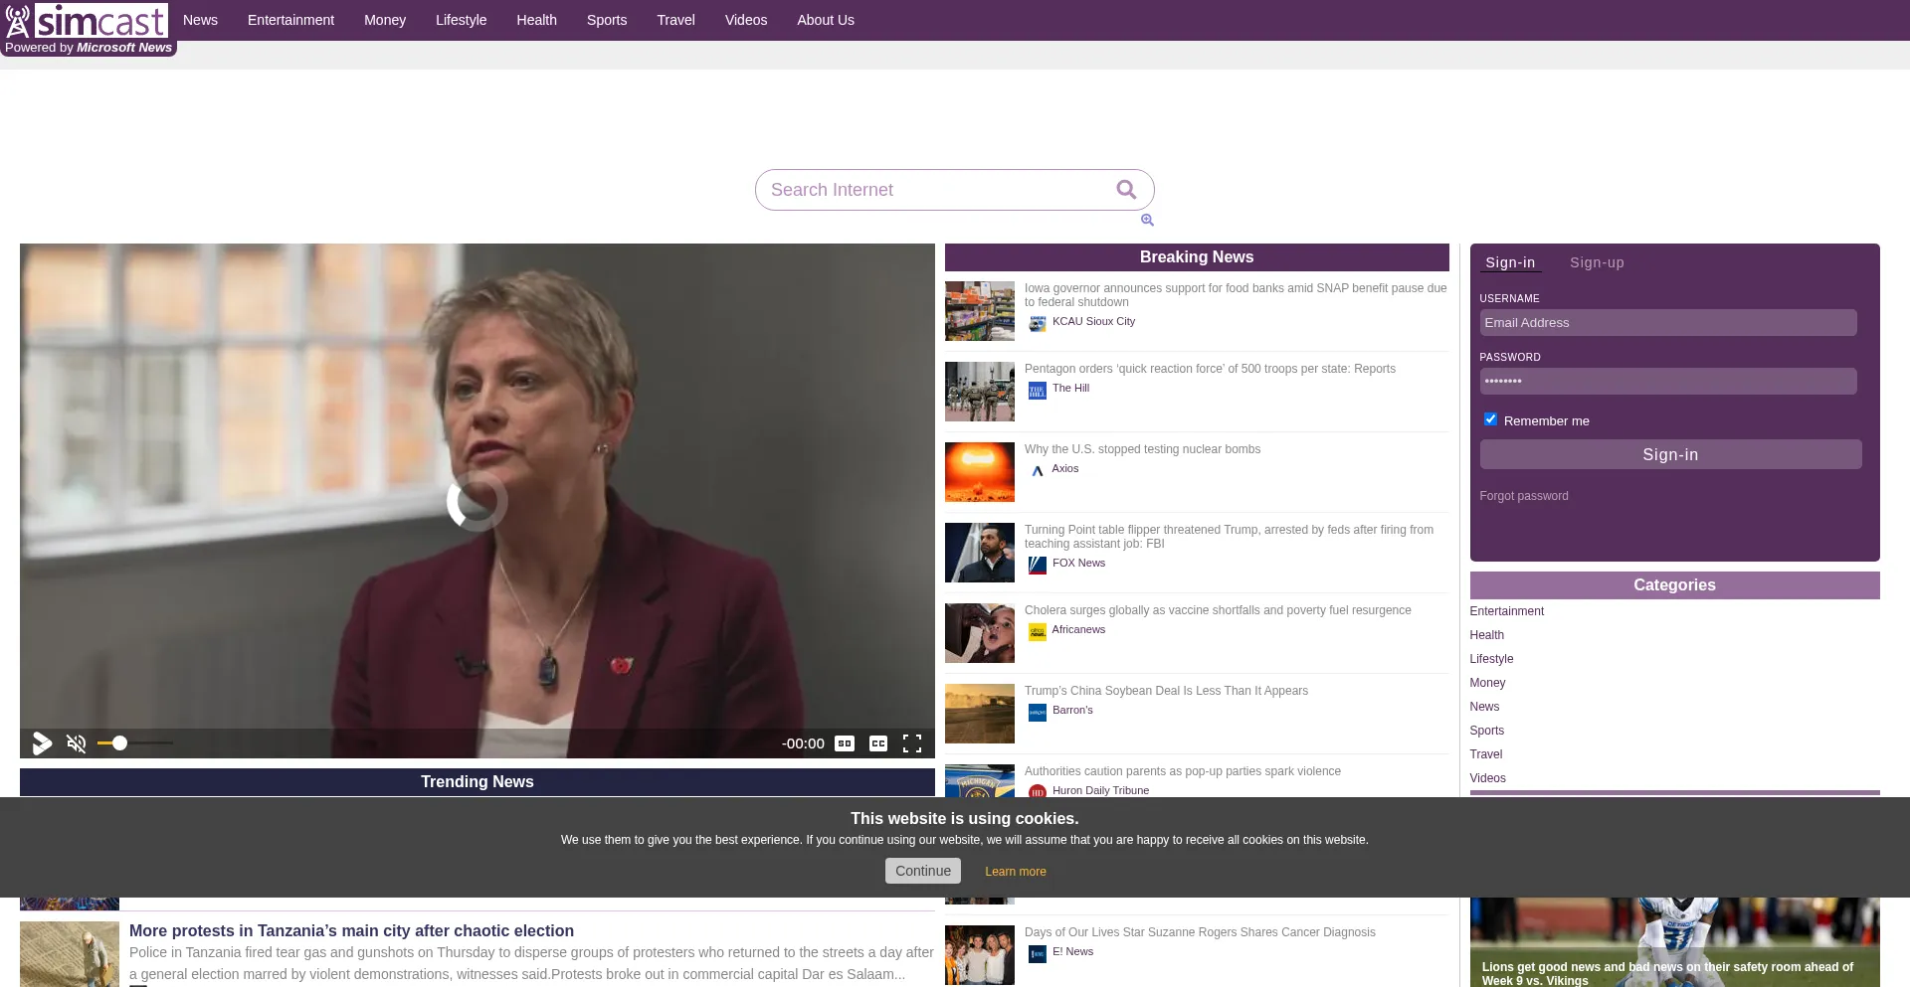Open the nuclear bombs story thumbnail
The image size is (1910, 987).
tap(980, 472)
